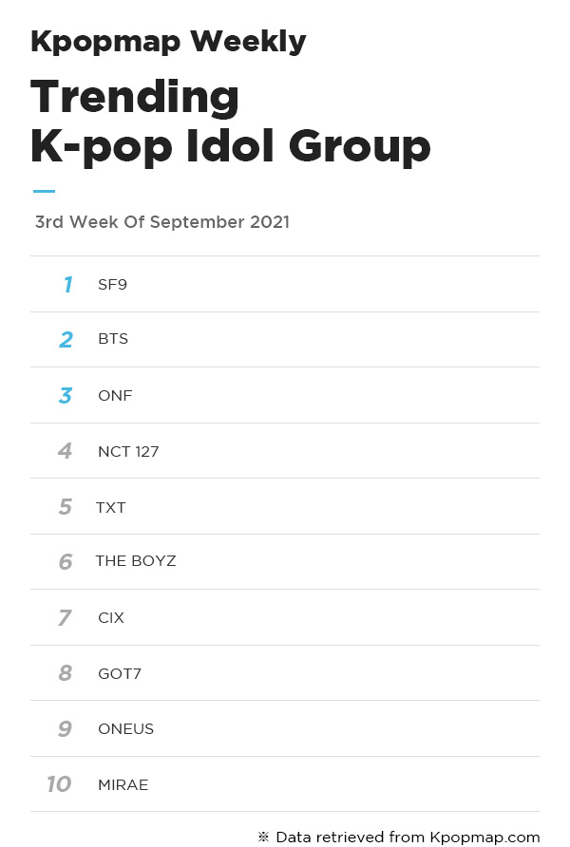The width and height of the screenshot is (570, 847).
Task: Select BTS in the ranking list
Action: tap(113, 339)
